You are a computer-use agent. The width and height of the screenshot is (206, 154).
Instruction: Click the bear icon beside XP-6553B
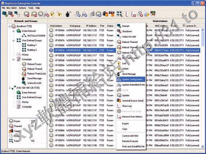pyautogui.click(x=51, y=55)
